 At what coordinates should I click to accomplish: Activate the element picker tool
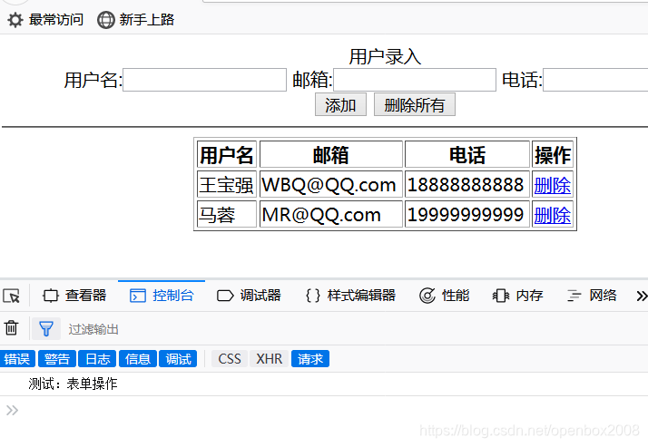coord(11,296)
